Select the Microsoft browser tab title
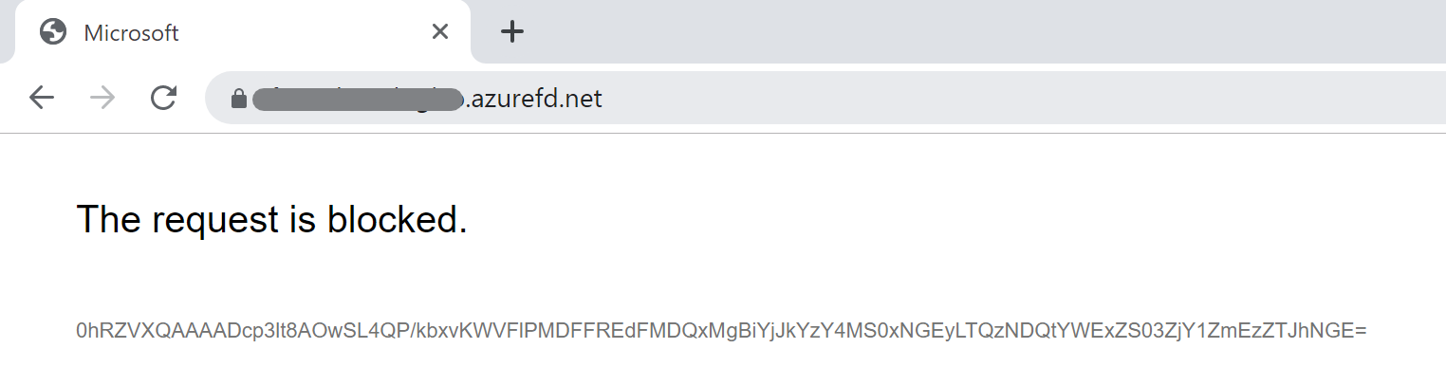The image size is (1446, 385). coord(131,33)
